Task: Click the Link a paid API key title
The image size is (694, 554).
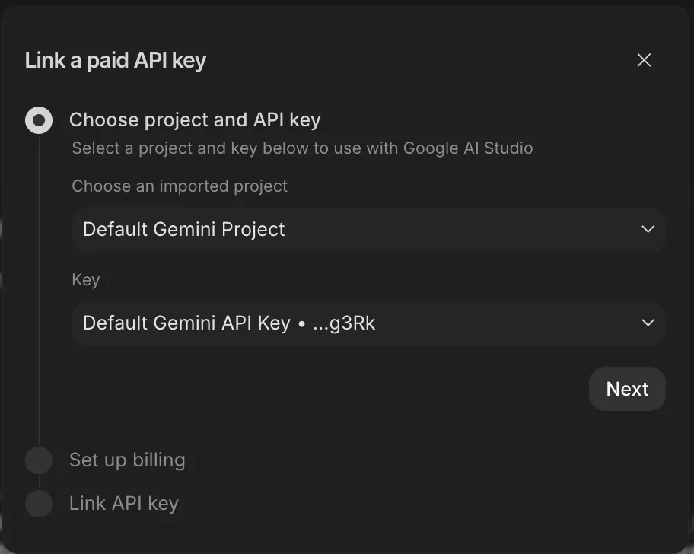Action: (115, 59)
